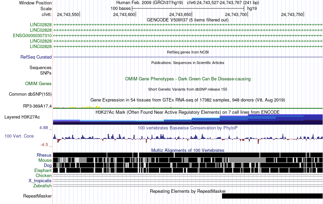Open RefSeq genes from NCBI title
Image resolution: width=323 pixels, height=204 pixels.
coord(188,52)
